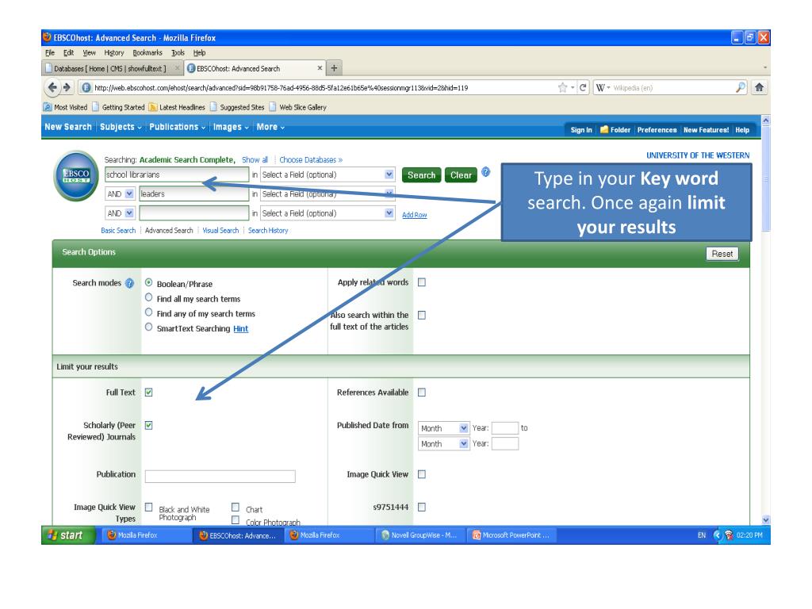Screen dimensions: 812x609
Task: Click the reload page icon
Action: 583,87
